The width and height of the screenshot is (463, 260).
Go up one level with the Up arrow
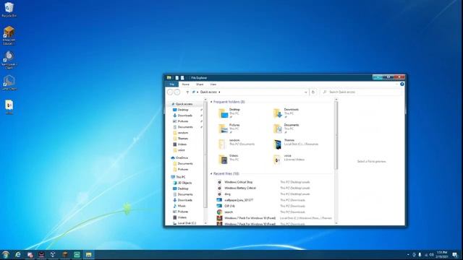tap(187, 92)
